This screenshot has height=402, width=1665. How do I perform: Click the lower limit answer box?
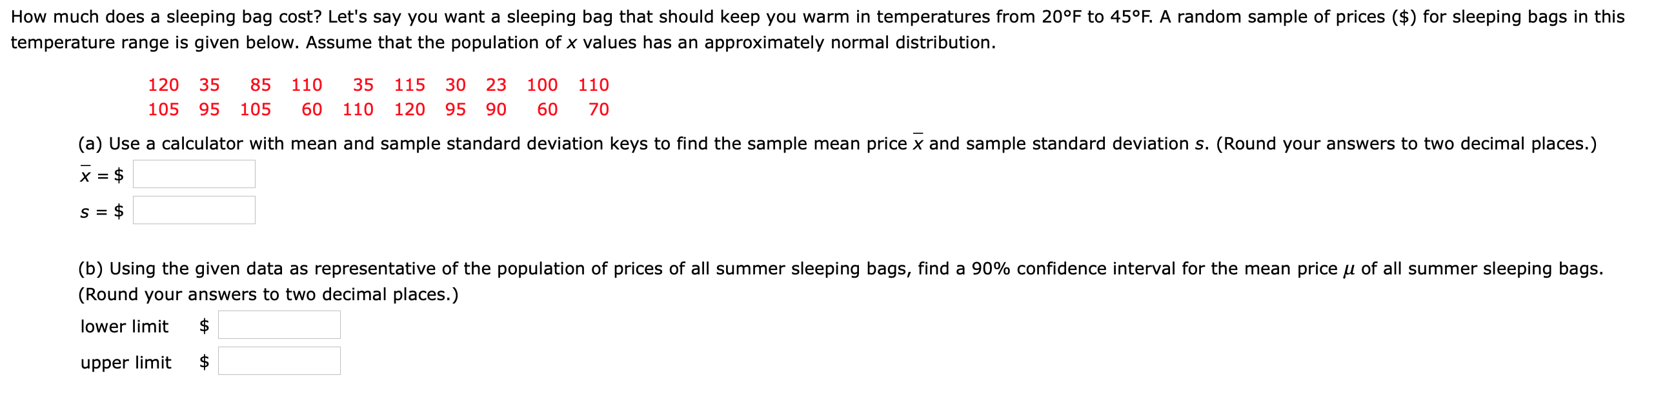(278, 325)
